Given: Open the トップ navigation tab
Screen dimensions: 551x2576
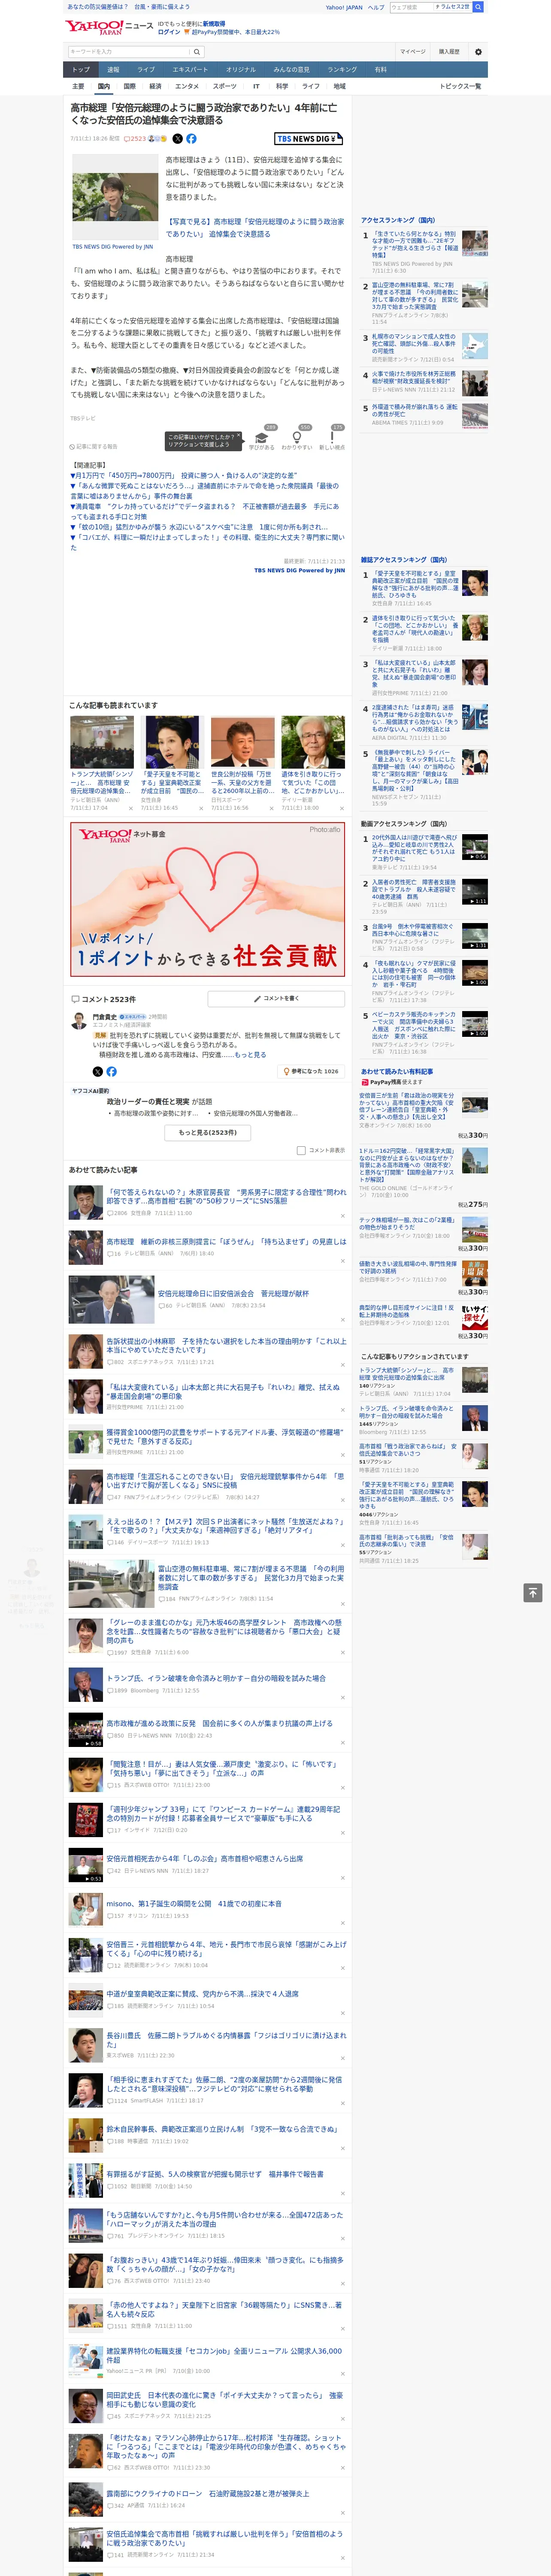Looking at the screenshot, I should click(81, 70).
